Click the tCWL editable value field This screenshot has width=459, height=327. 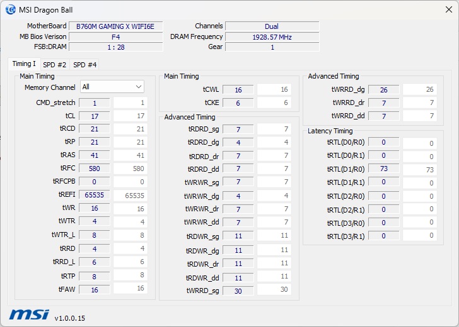[x=238, y=90]
